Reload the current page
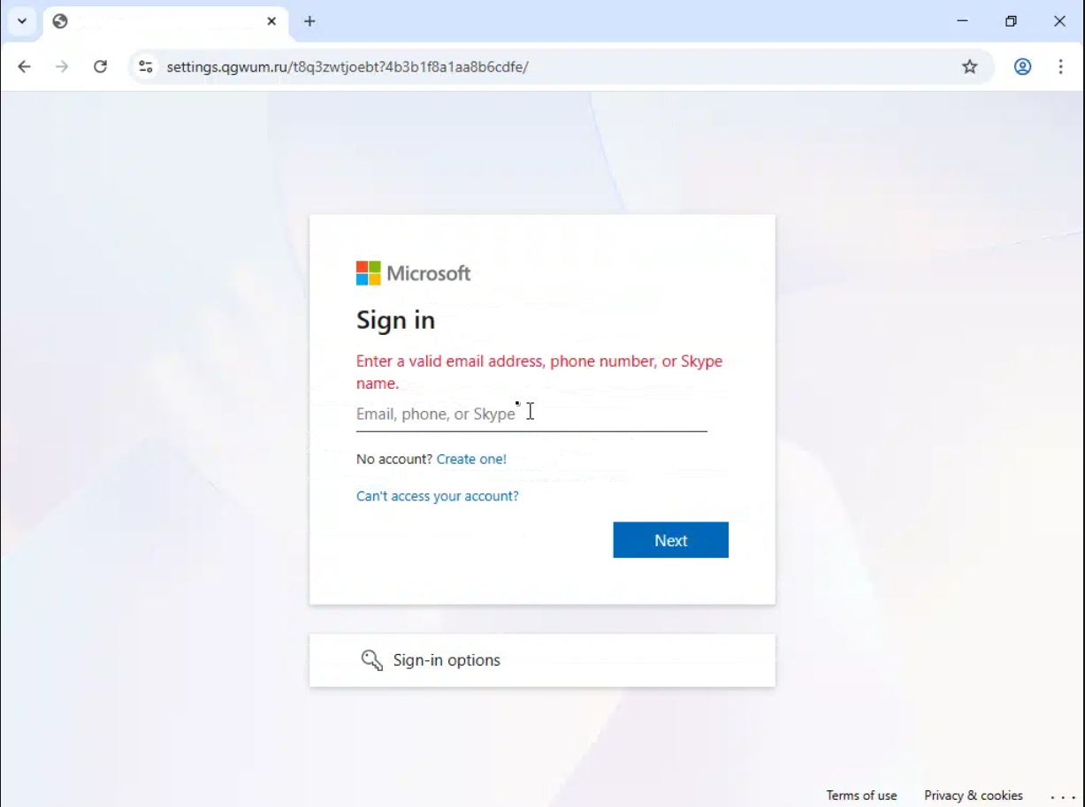 pos(101,66)
